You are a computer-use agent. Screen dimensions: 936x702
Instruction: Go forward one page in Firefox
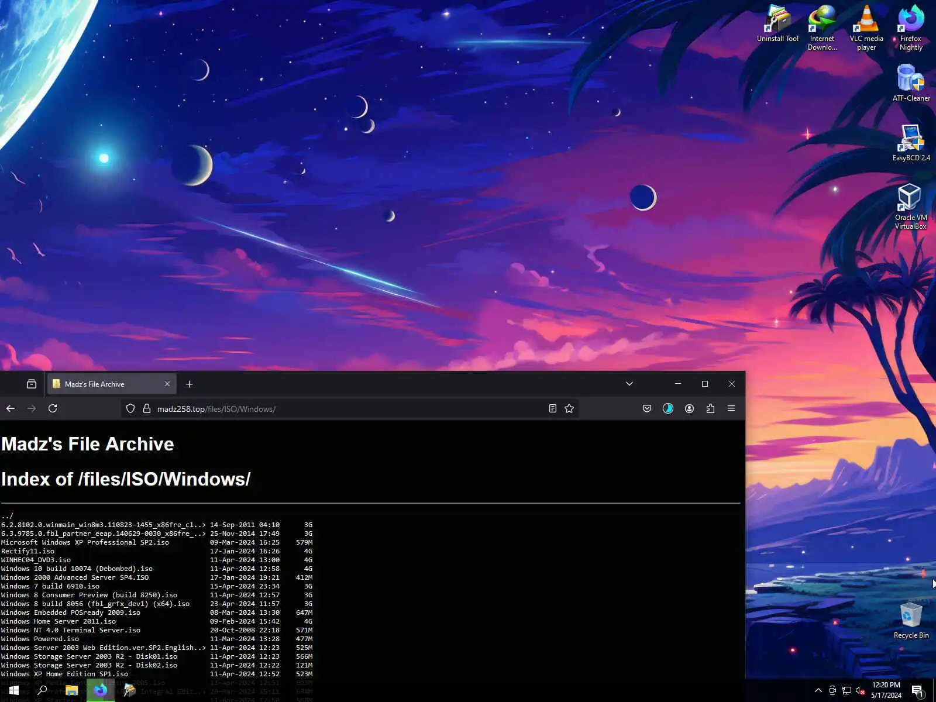(x=32, y=408)
